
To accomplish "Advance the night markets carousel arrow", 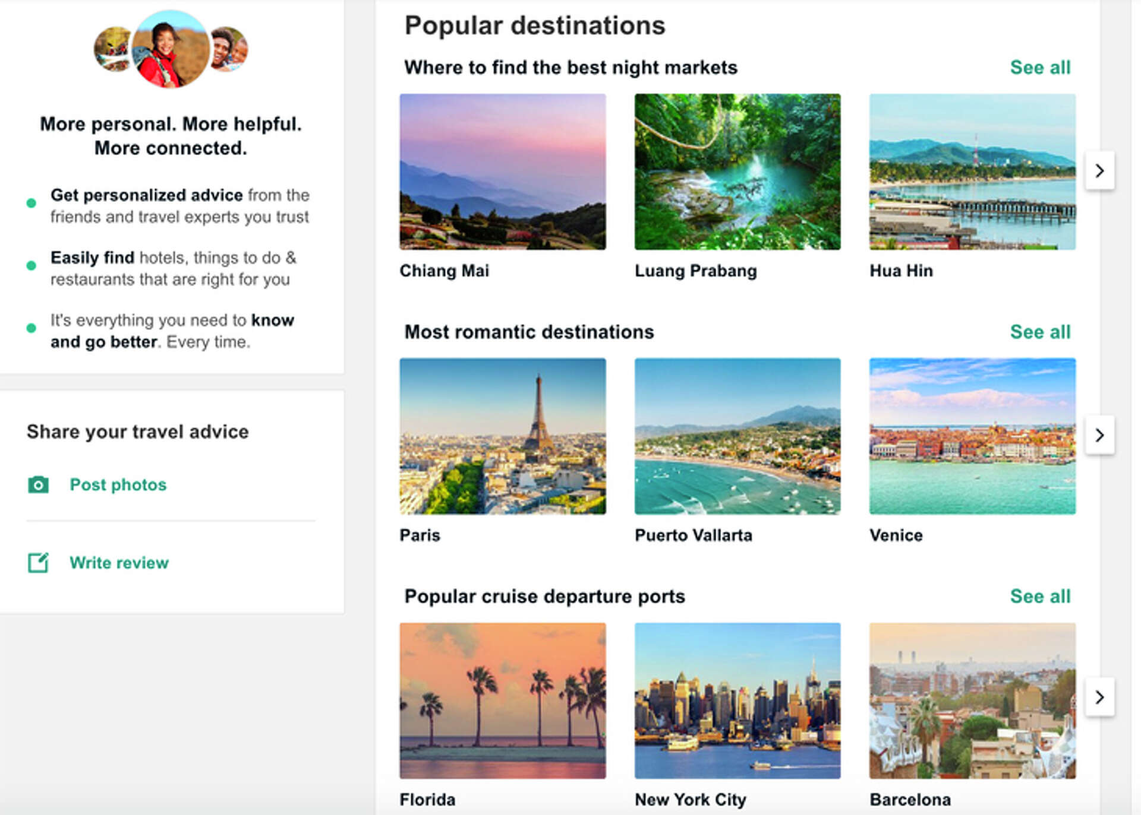I will pos(1101,171).
